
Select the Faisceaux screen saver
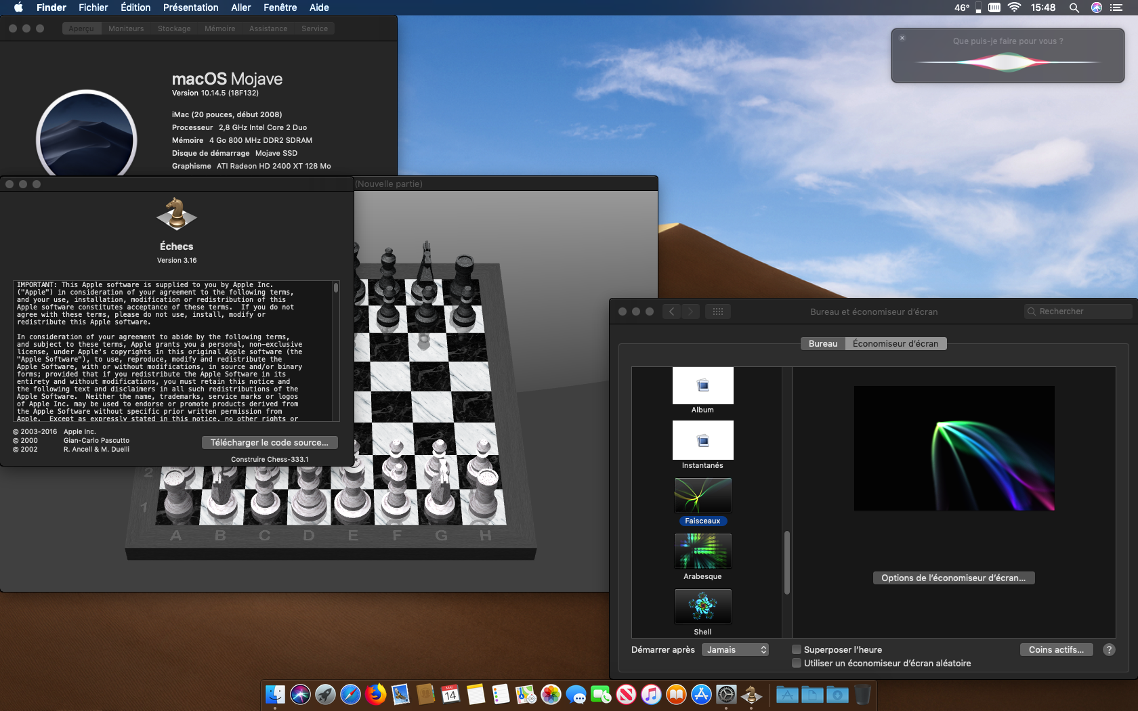click(x=702, y=502)
